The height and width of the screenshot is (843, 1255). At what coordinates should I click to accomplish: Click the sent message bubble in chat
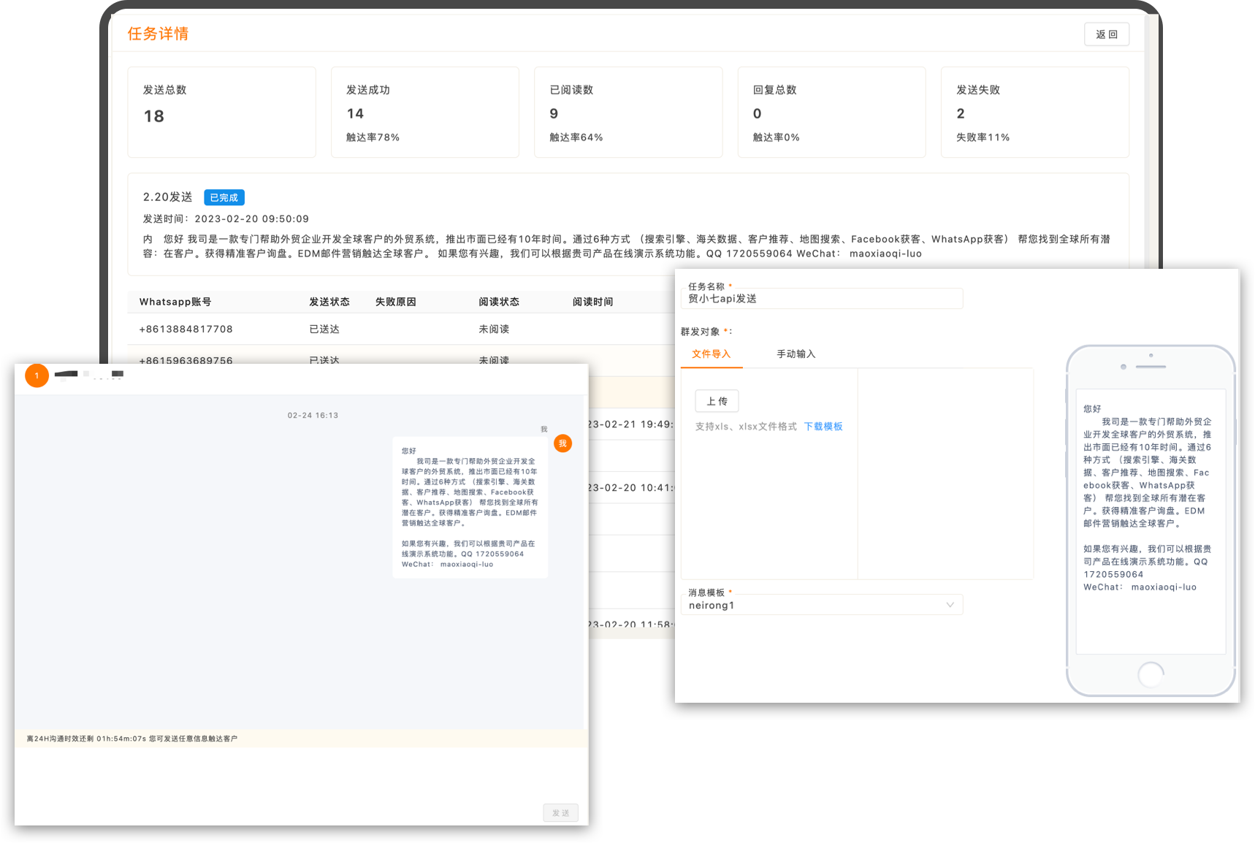tap(470, 508)
